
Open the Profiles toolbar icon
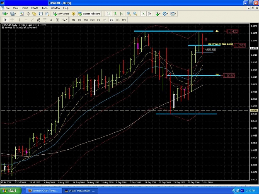pyautogui.click(x=12, y=14)
